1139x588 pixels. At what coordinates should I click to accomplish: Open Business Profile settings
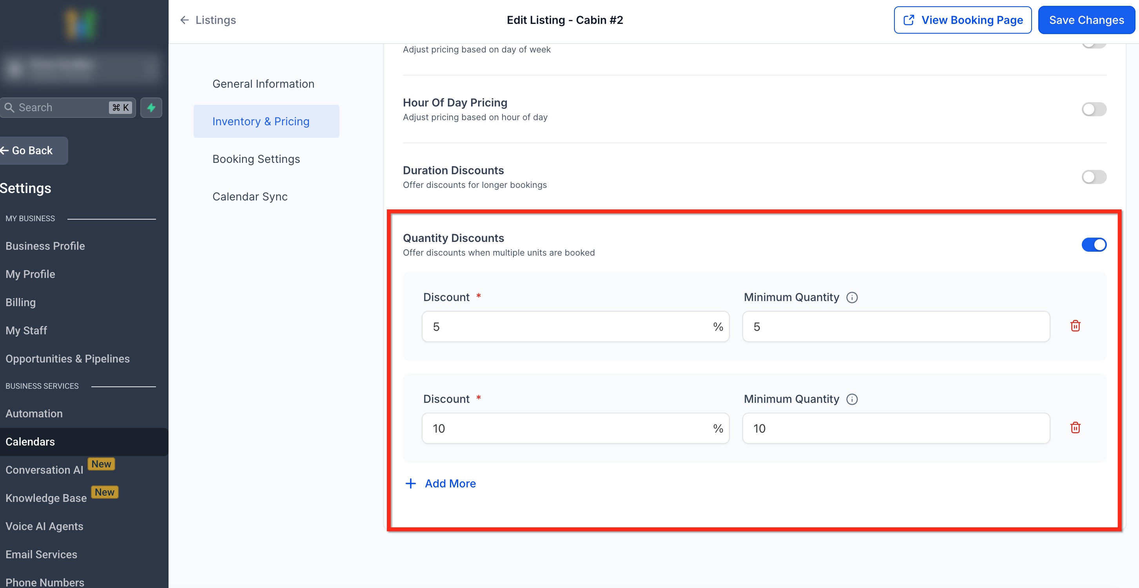[45, 246]
